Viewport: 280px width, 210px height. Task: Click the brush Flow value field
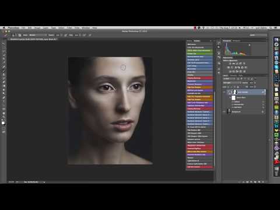[x=76, y=35]
